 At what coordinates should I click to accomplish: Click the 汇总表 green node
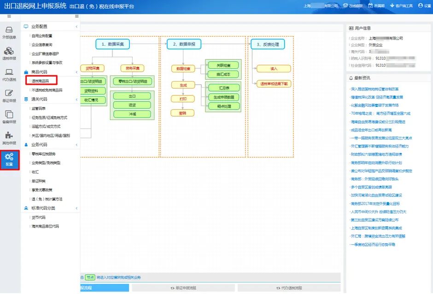tap(224, 88)
